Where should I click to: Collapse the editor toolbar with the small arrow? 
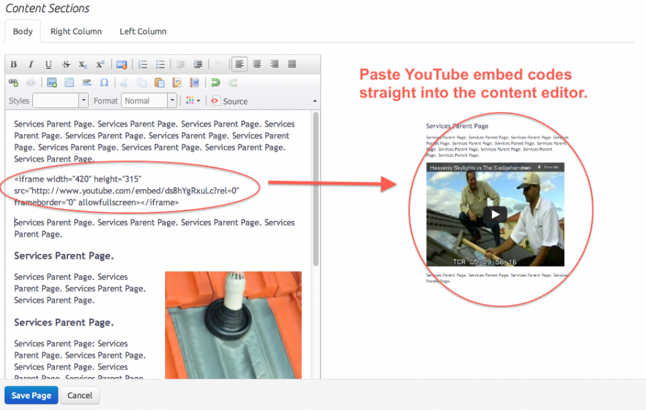(315, 101)
